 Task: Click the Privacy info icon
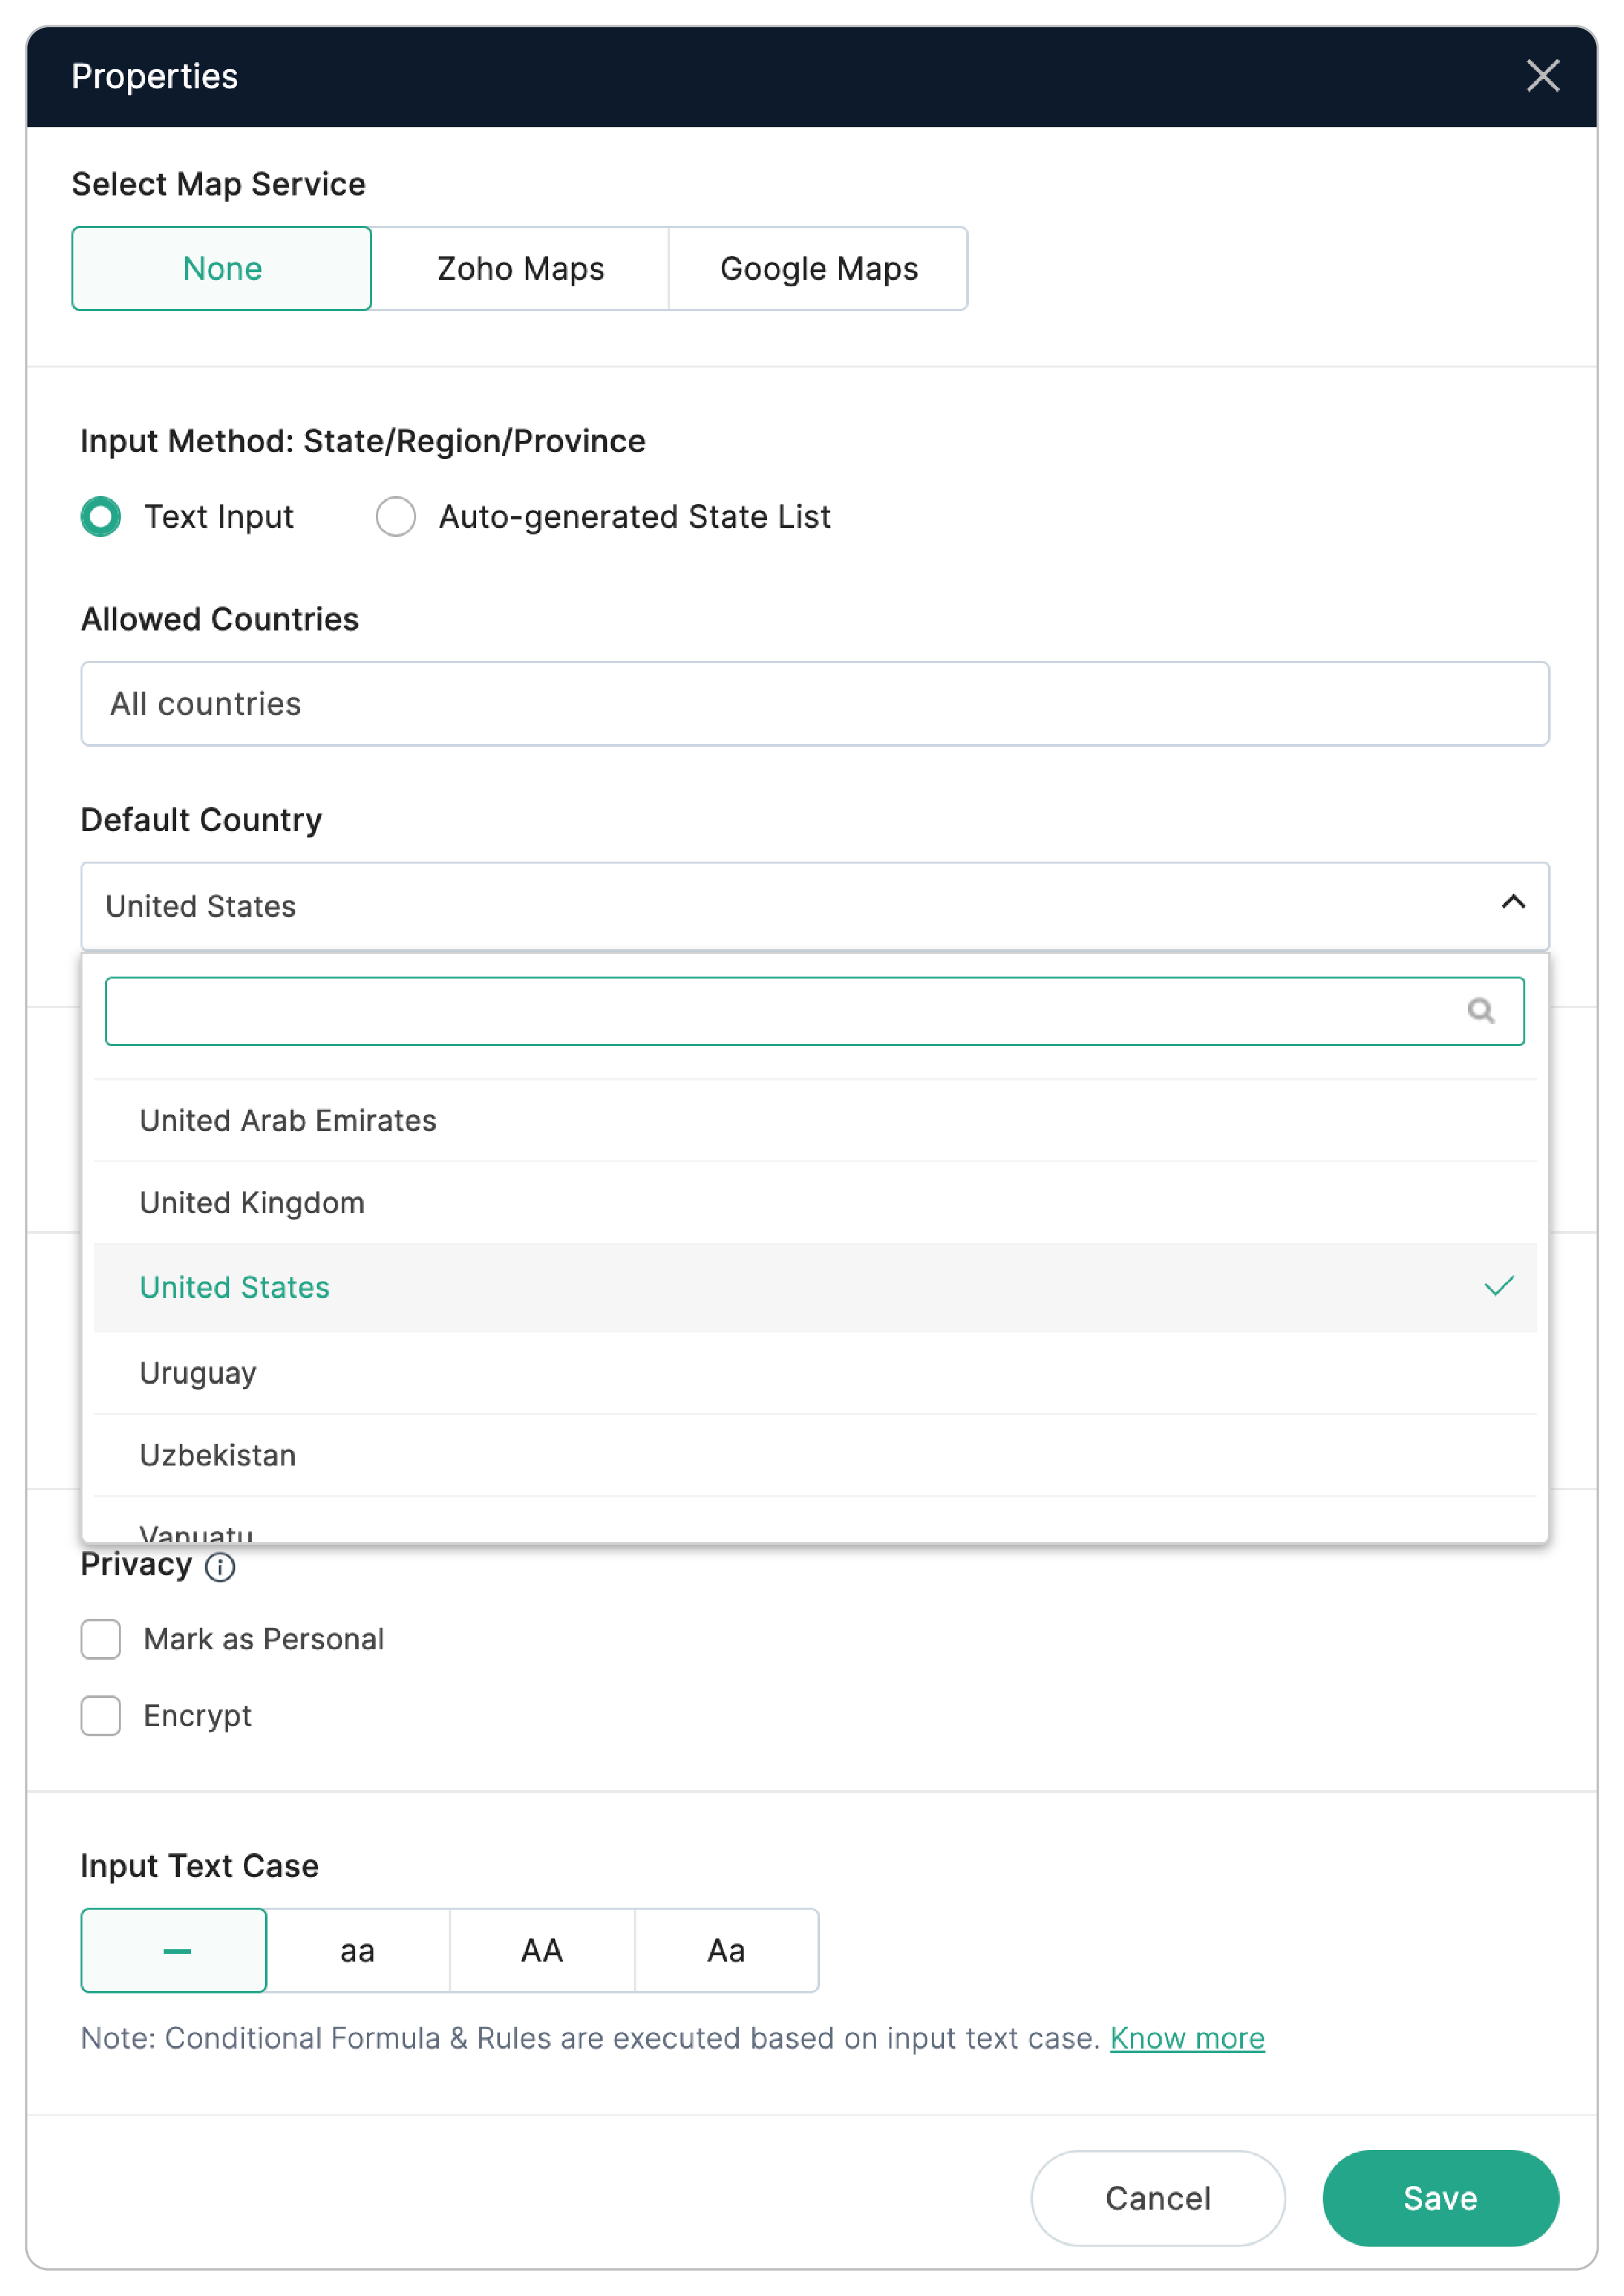[x=220, y=1567]
